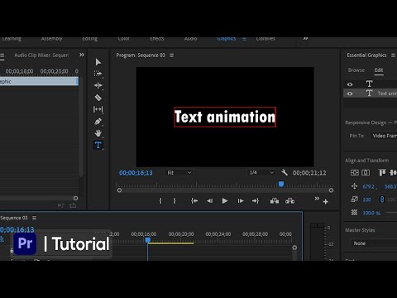Select the Ripple Edit tool

(x=98, y=85)
